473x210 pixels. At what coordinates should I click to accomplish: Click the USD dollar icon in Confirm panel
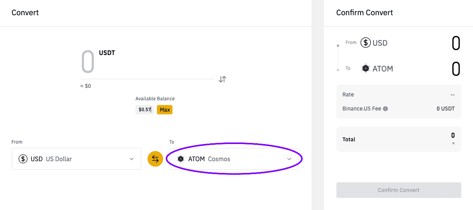(x=365, y=43)
